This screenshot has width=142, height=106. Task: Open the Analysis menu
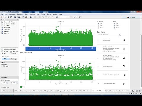(33, 14)
